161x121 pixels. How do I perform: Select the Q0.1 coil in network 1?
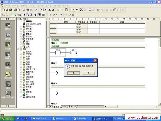click(x=74, y=53)
